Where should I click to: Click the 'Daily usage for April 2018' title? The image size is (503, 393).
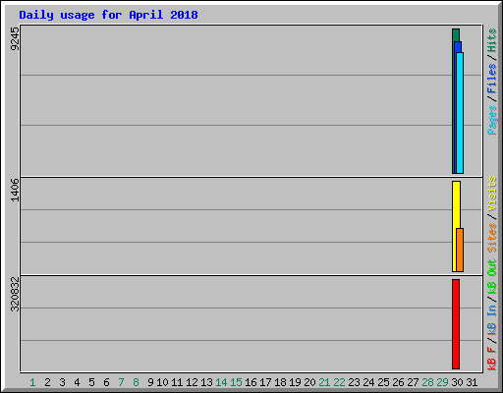coord(108,15)
